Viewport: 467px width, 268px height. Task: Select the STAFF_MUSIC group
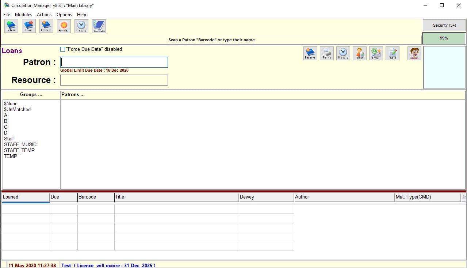[20, 145]
